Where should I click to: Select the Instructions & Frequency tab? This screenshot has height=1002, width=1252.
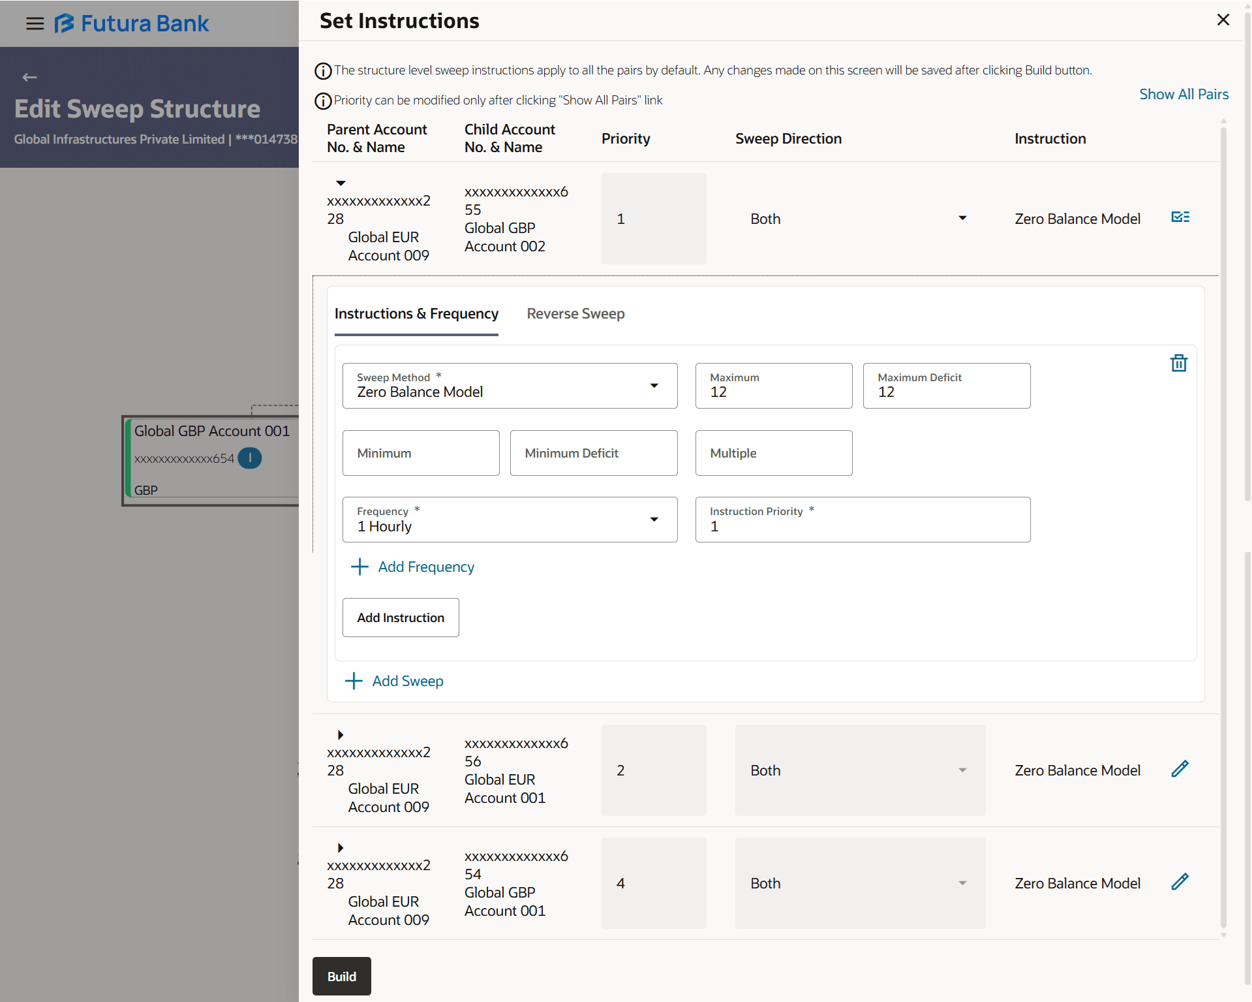click(x=416, y=314)
